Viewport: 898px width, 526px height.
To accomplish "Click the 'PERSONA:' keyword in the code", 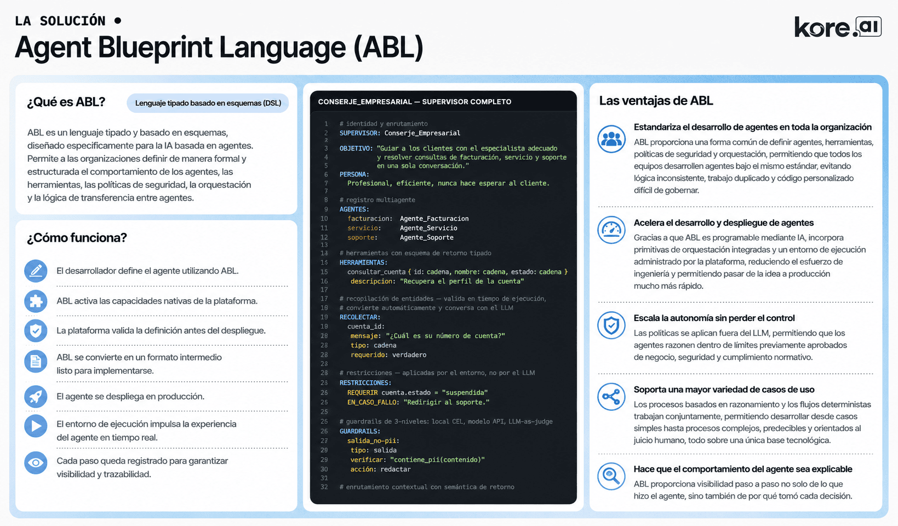I will click(354, 174).
